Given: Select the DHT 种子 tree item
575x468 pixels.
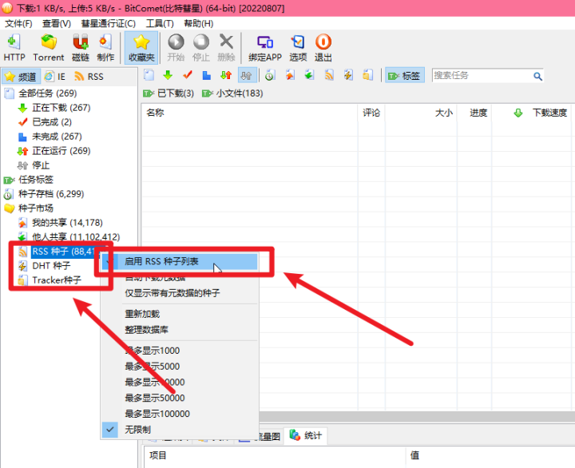Looking at the screenshot, I should click(x=51, y=265).
